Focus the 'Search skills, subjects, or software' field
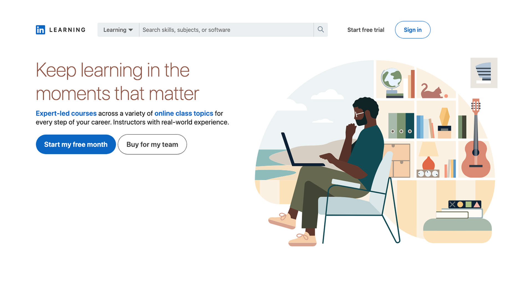The width and height of the screenshot is (531, 299). (226, 30)
